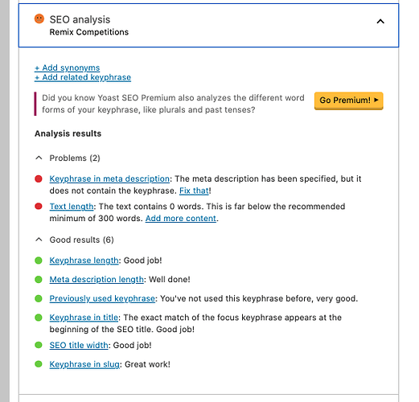Collapse the Problems (2) section
The width and height of the screenshot is (419, 402).
click(39, 158)
